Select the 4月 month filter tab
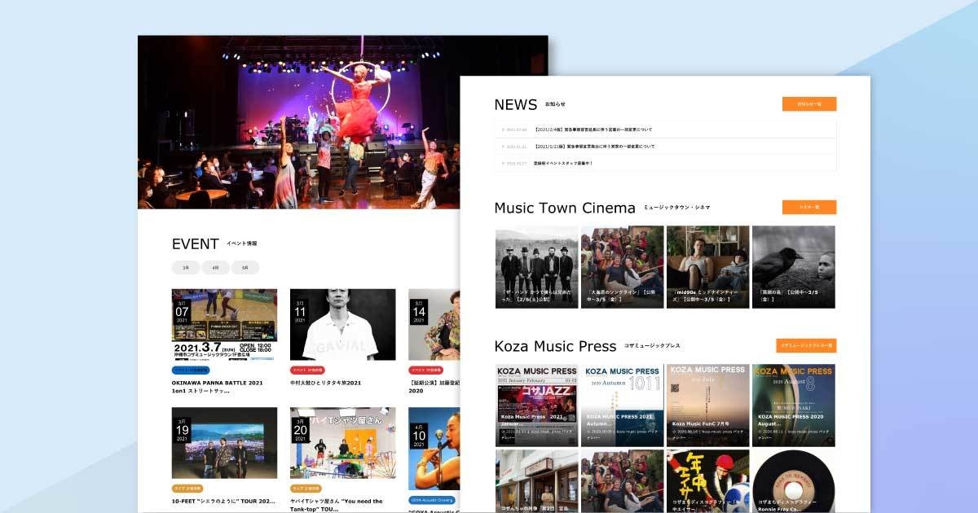The height and width of the screenshot is (513, 978). coord(215,267)
